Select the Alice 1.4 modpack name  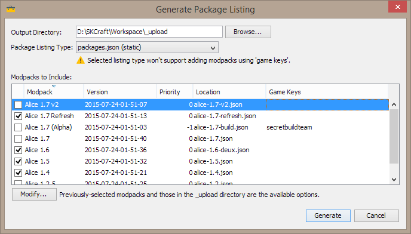(37, 173)
